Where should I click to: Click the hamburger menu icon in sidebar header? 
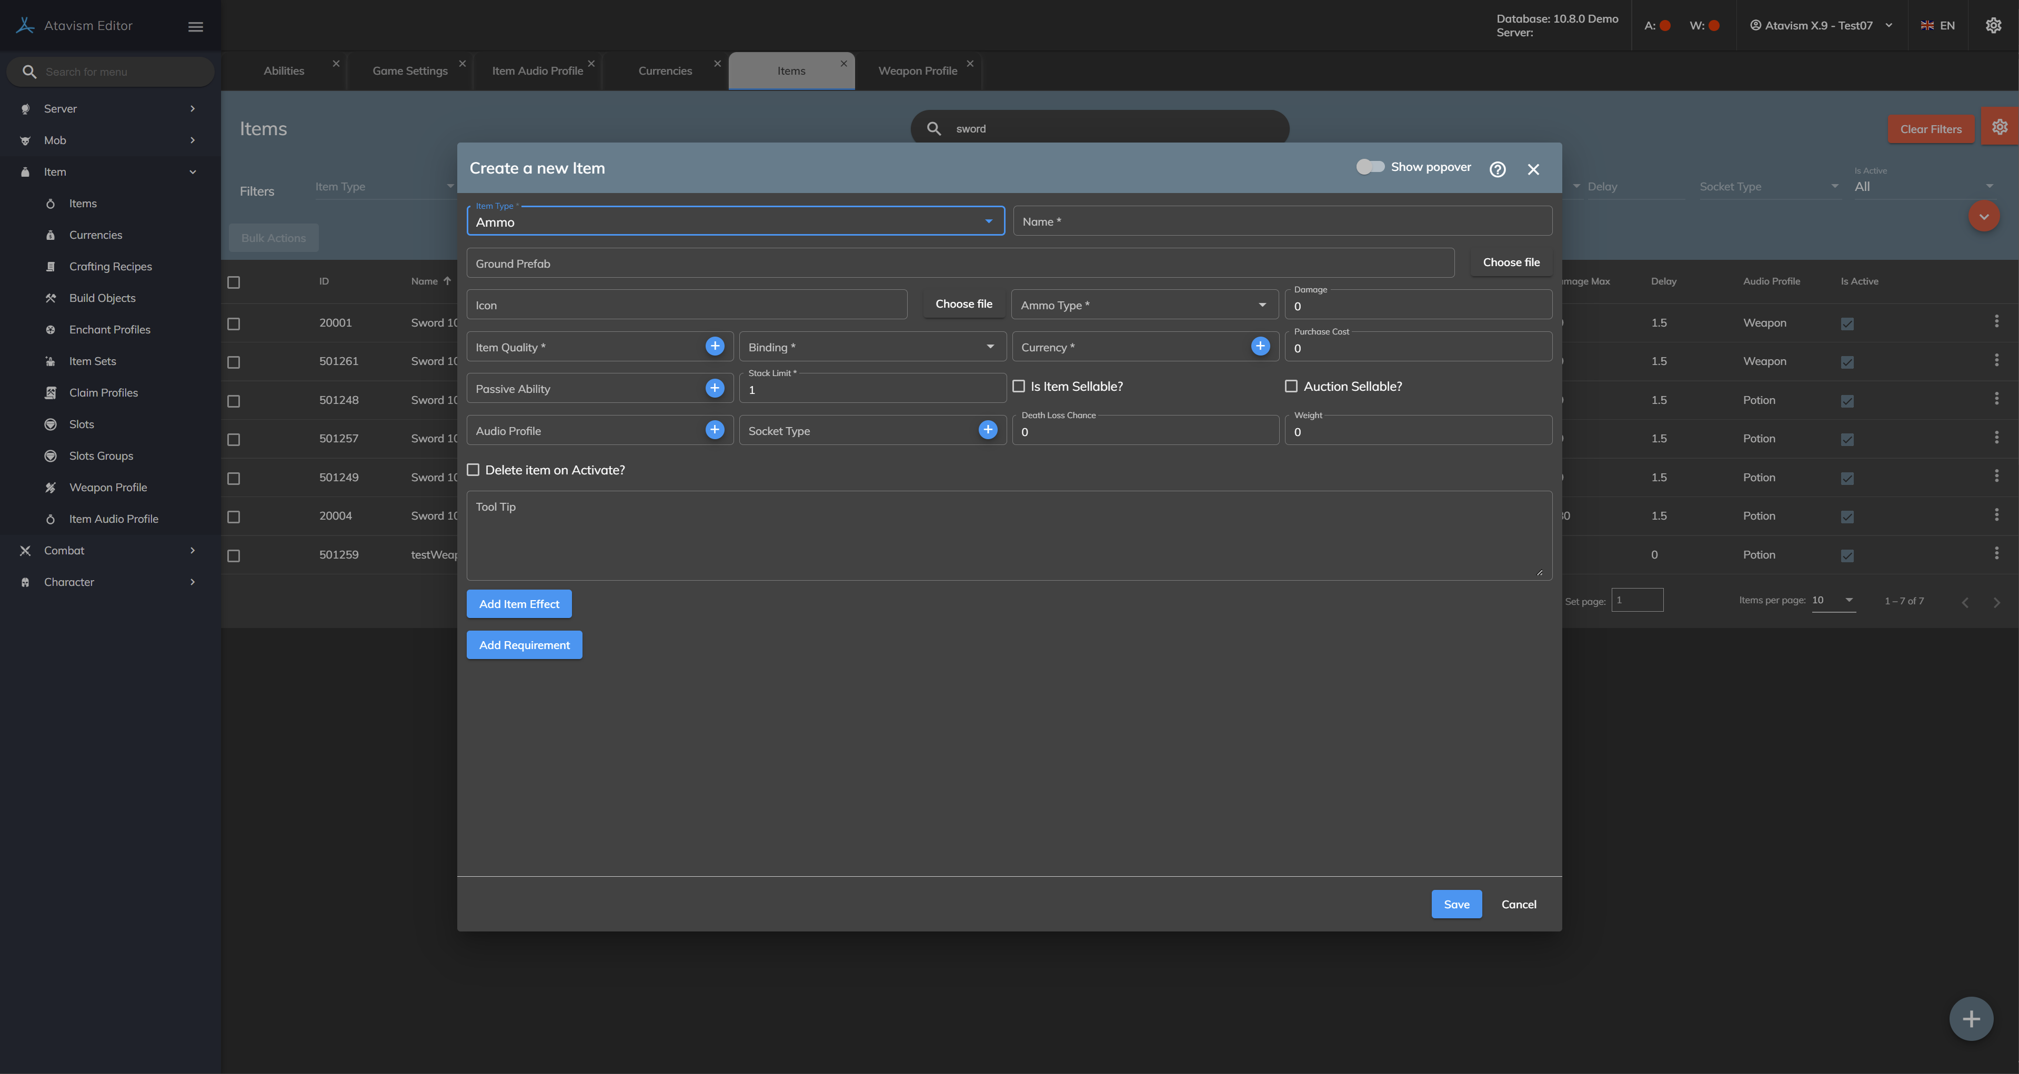[x=196, y=27]
